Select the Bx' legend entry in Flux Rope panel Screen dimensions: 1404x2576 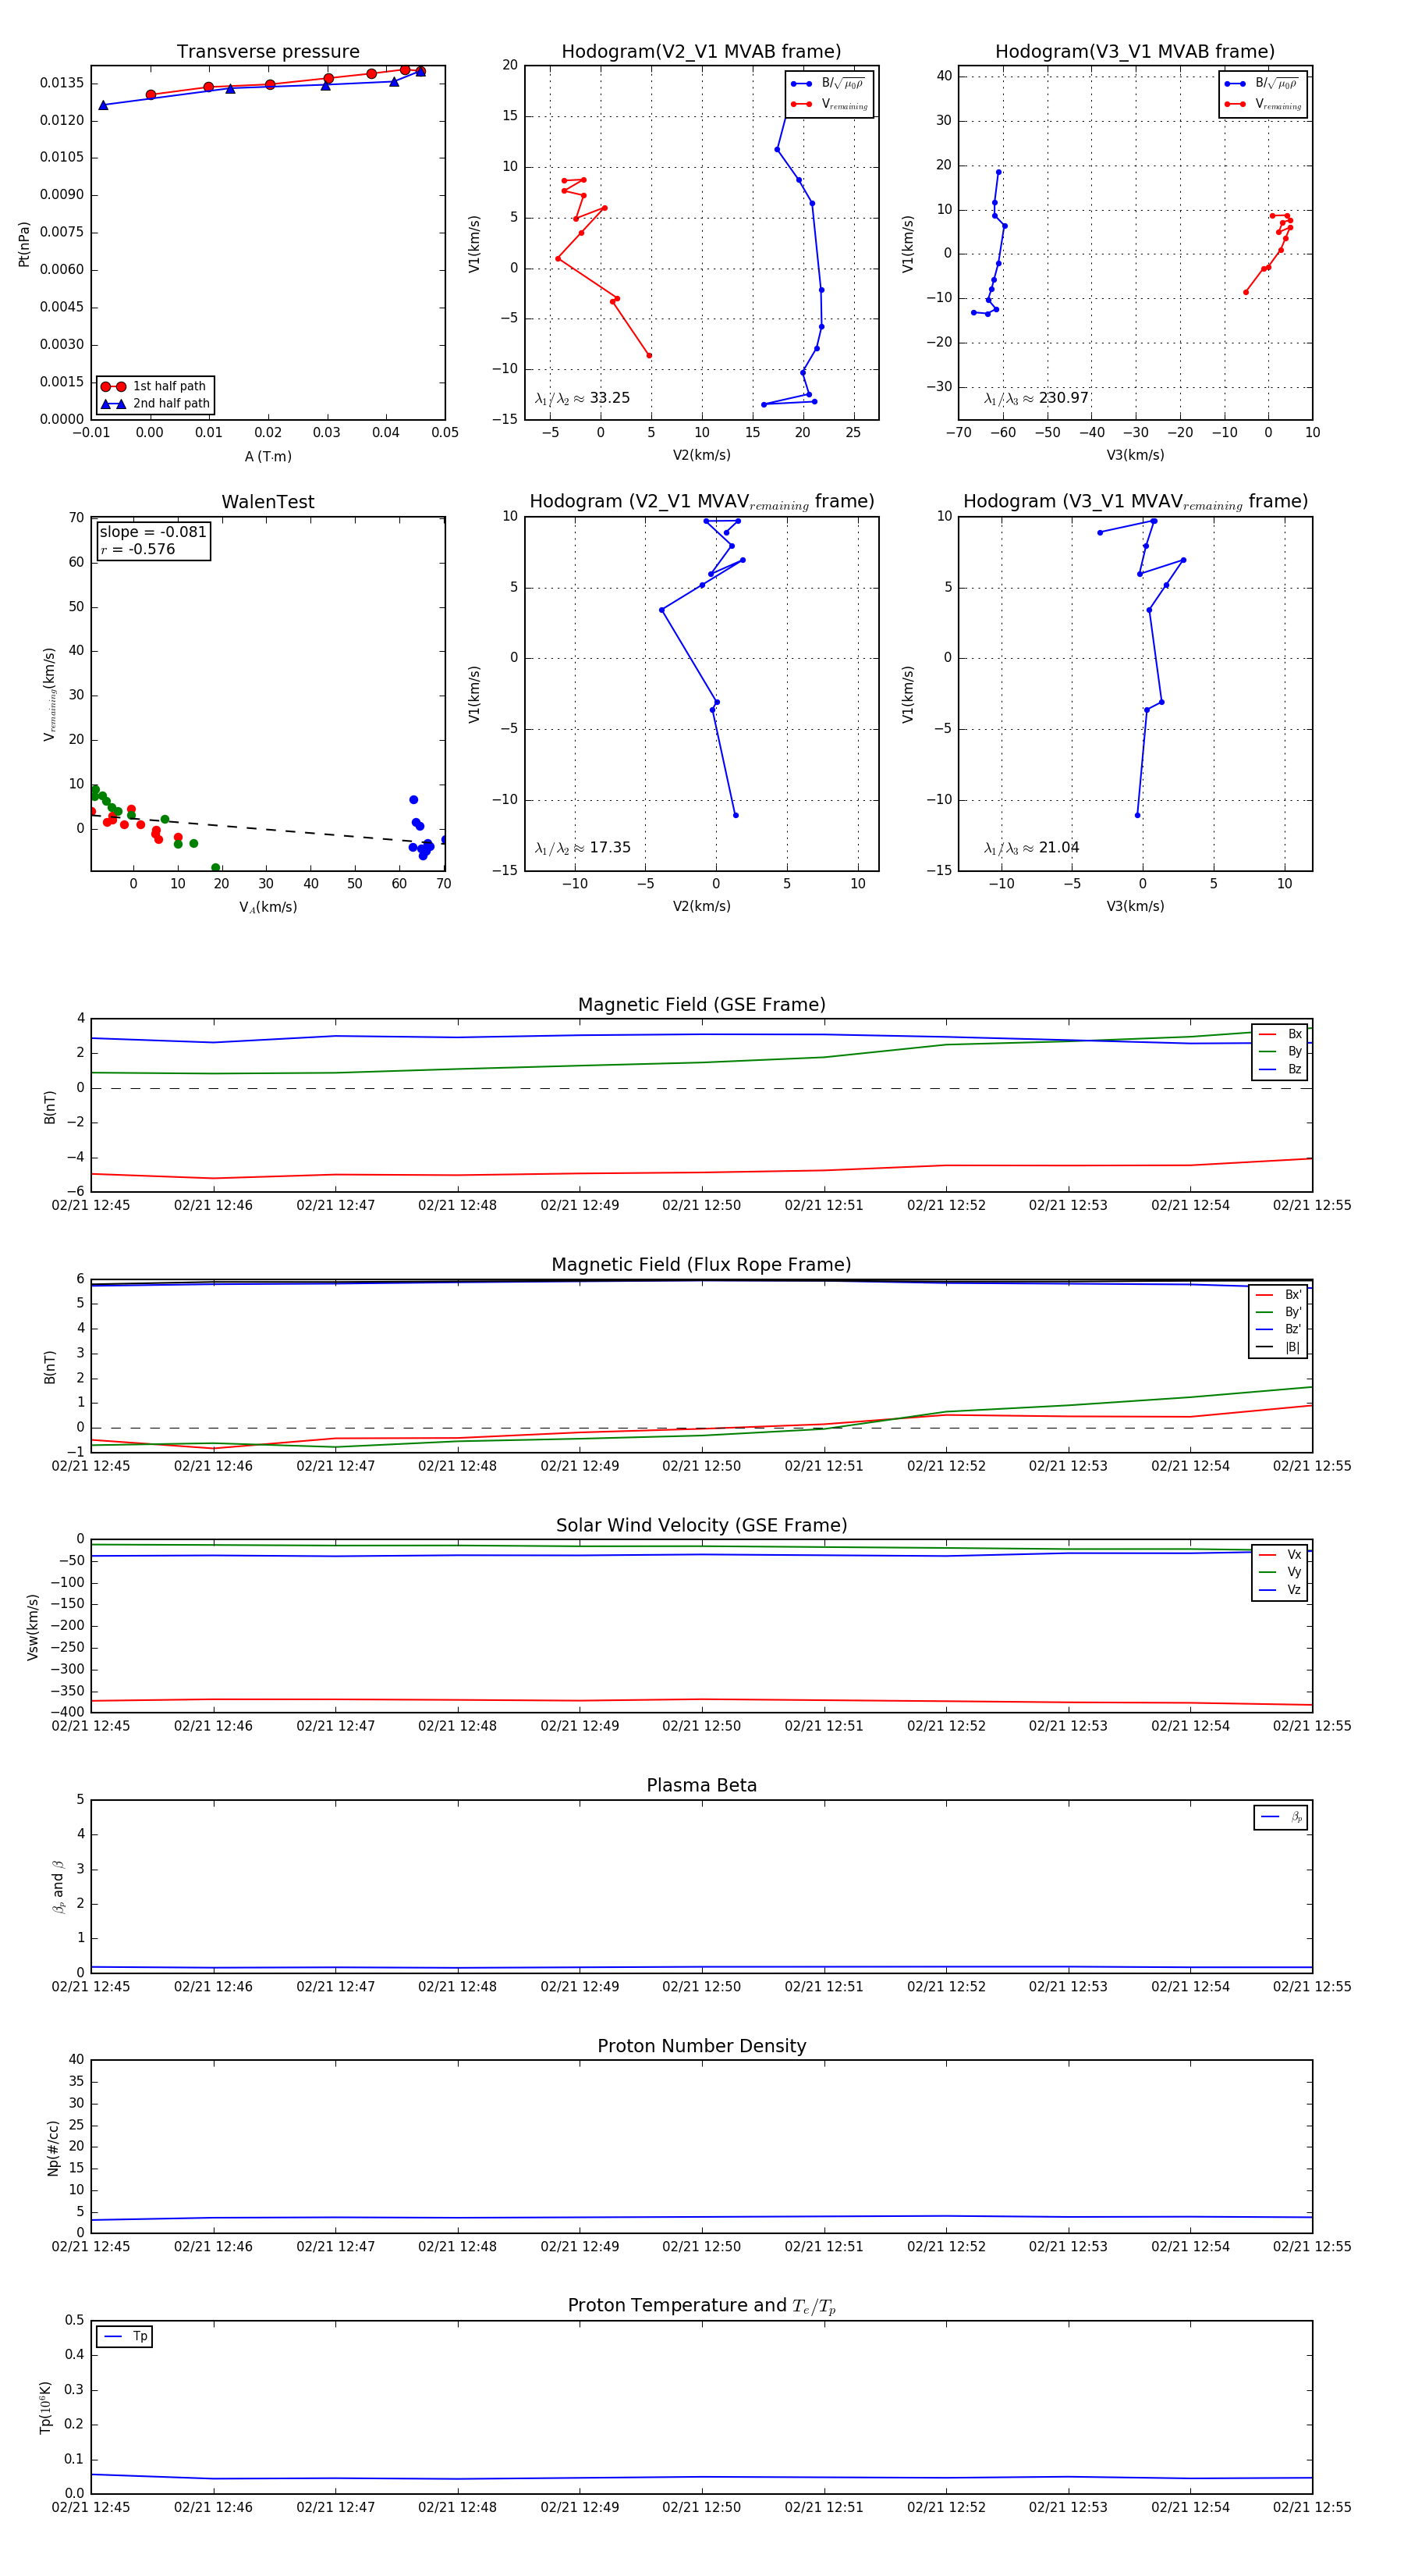point(1280,1295)
